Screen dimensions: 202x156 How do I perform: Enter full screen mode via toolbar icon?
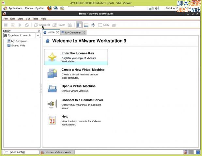click(93, 25)
